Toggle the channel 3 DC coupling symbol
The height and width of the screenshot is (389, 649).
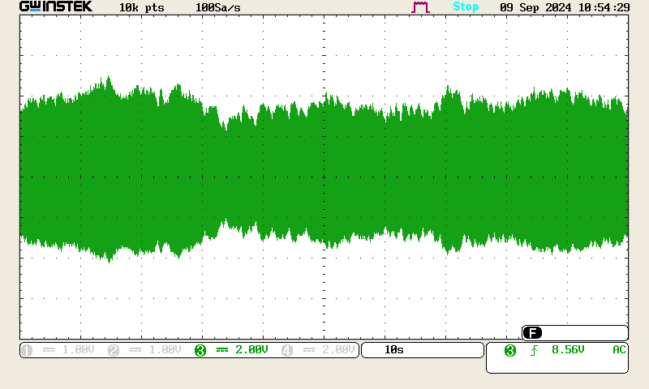(223, 350)
